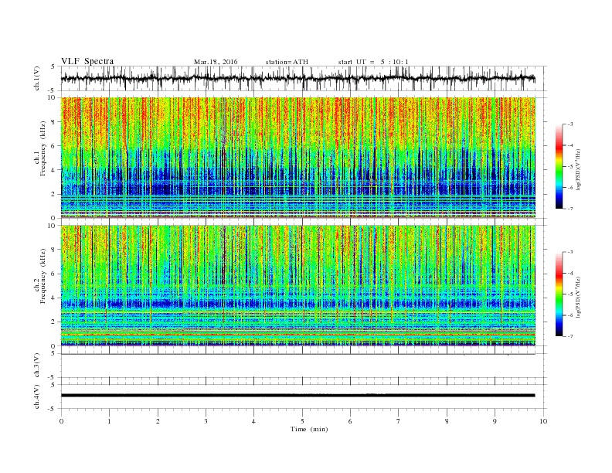Click the 'Time (min)' axis title
Viewport: 612px width, 473px height.
(x=309, y=429)
